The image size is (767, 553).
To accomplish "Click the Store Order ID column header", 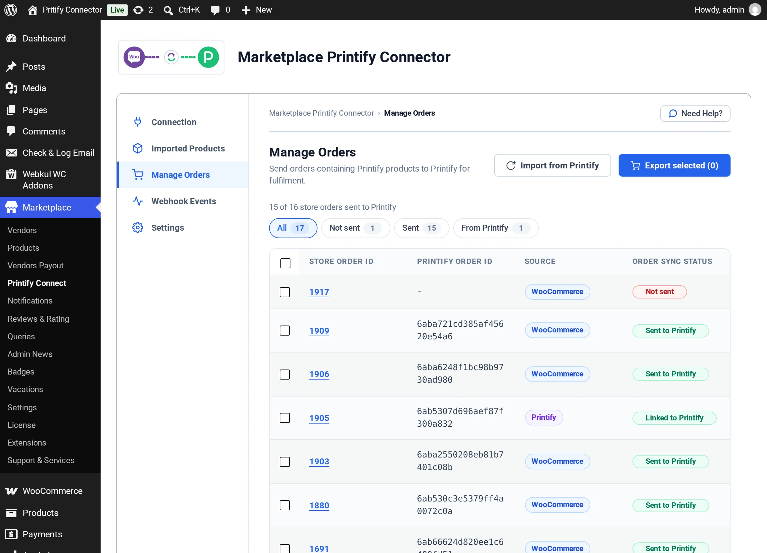I will (341, 261).
